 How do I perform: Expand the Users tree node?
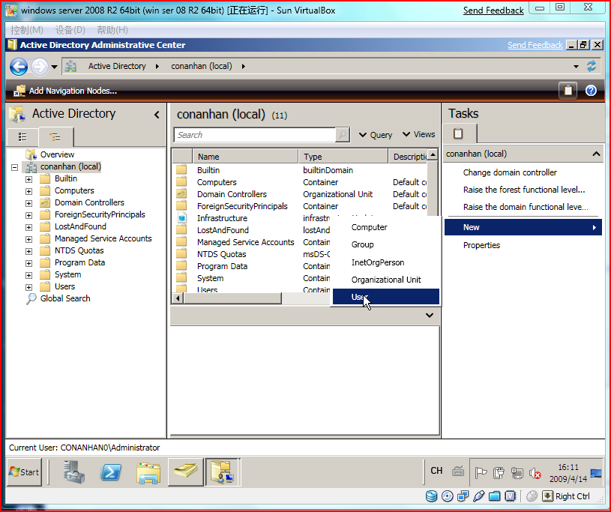(28, 288)
